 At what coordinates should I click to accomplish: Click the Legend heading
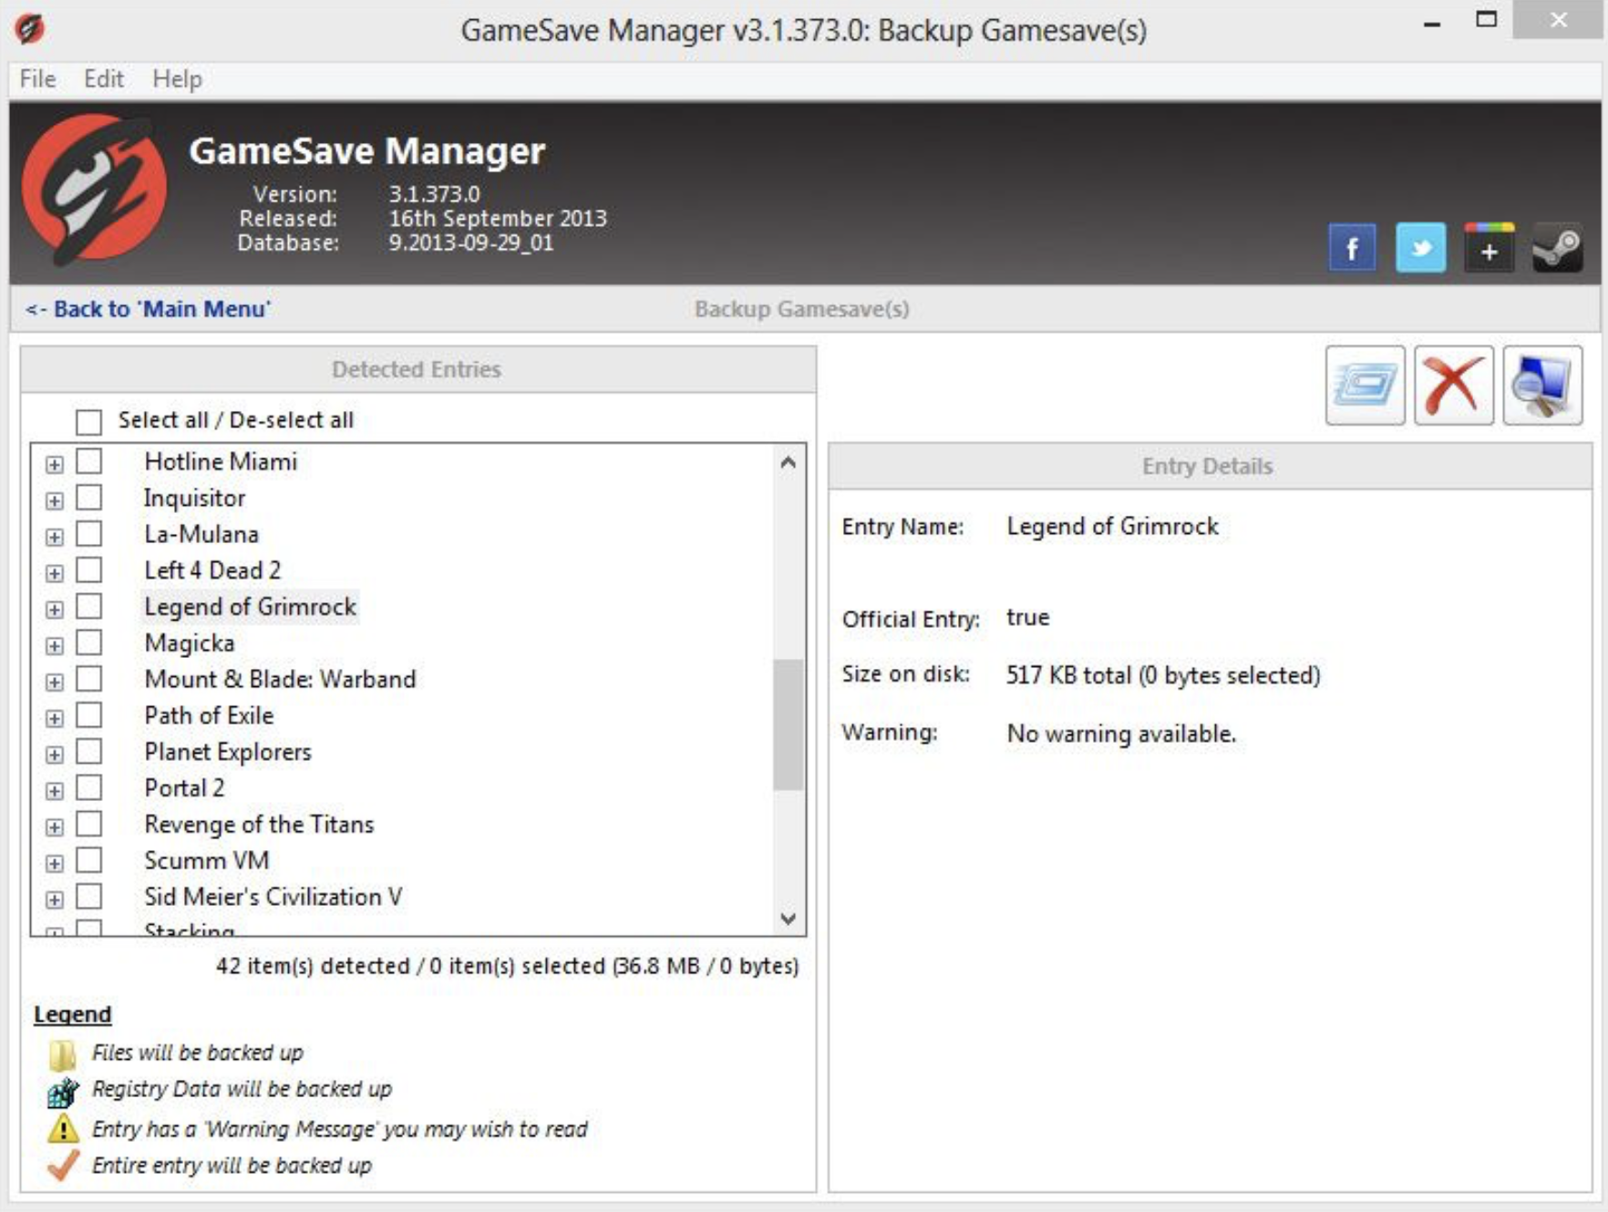[x=71, y=1013]
